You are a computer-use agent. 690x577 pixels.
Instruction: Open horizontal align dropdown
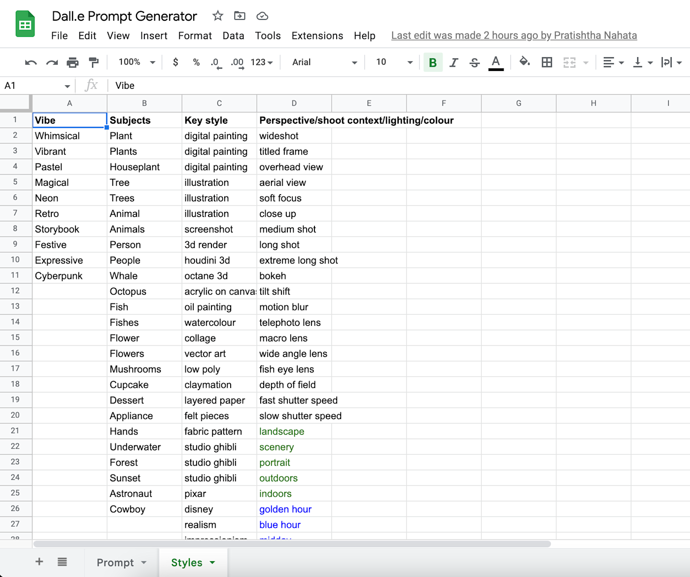pyautogui.click(x=614, y=63)
